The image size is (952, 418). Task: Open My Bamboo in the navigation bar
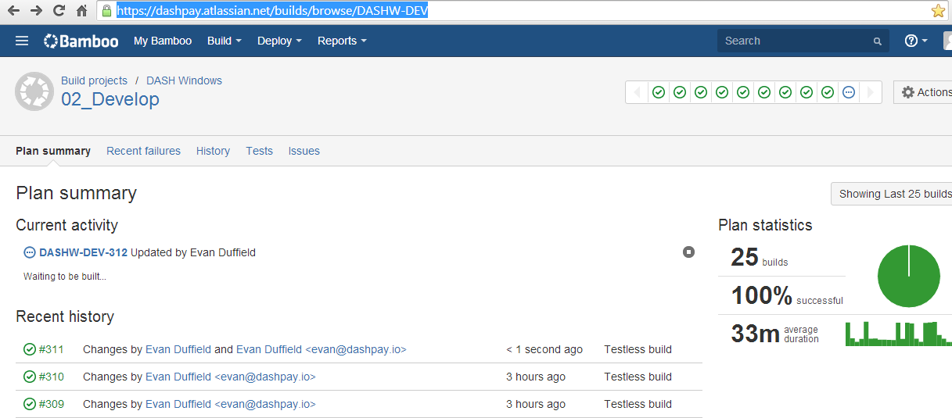coord(163,41)
